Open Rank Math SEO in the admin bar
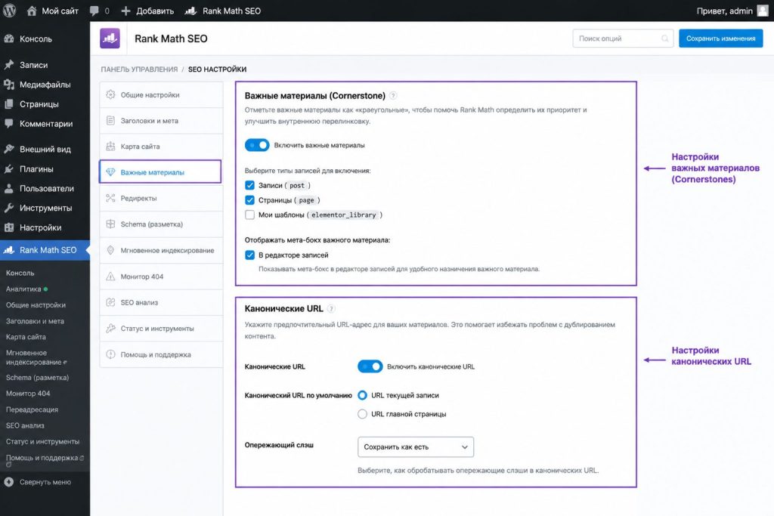The image size is (774, 516). pyautogui.click(x=223, y=11)
